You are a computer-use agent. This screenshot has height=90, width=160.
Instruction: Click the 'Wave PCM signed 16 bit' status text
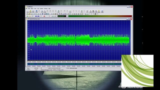pos(53,70)
